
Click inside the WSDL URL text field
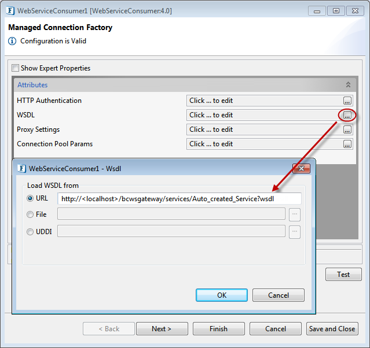pyautogui.click(x=179, y=198)
